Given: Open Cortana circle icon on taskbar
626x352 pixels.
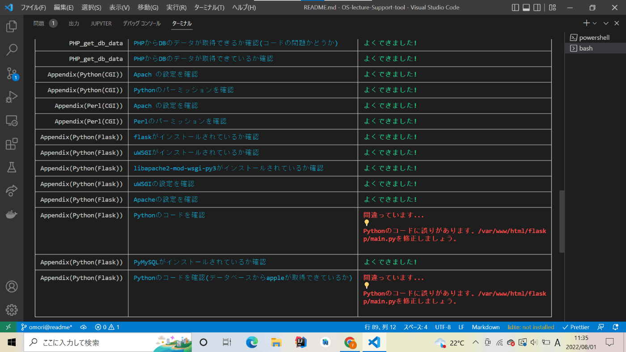Looking at the screenshot, I should click(x=203, y=343).
